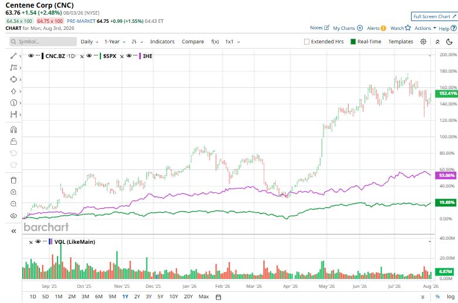
Task: Toggle the Real-Time checkbox
Action: click(353, 42)
